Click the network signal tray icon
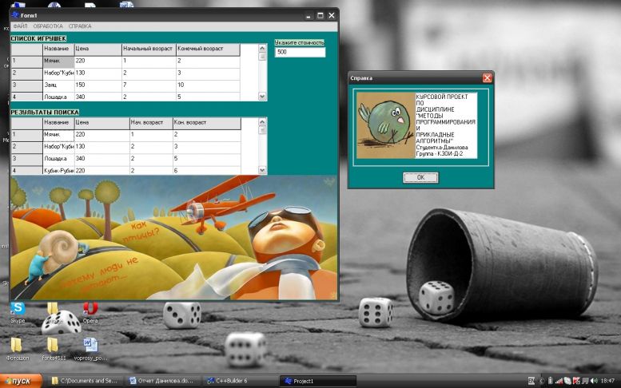 coord(559,381)
